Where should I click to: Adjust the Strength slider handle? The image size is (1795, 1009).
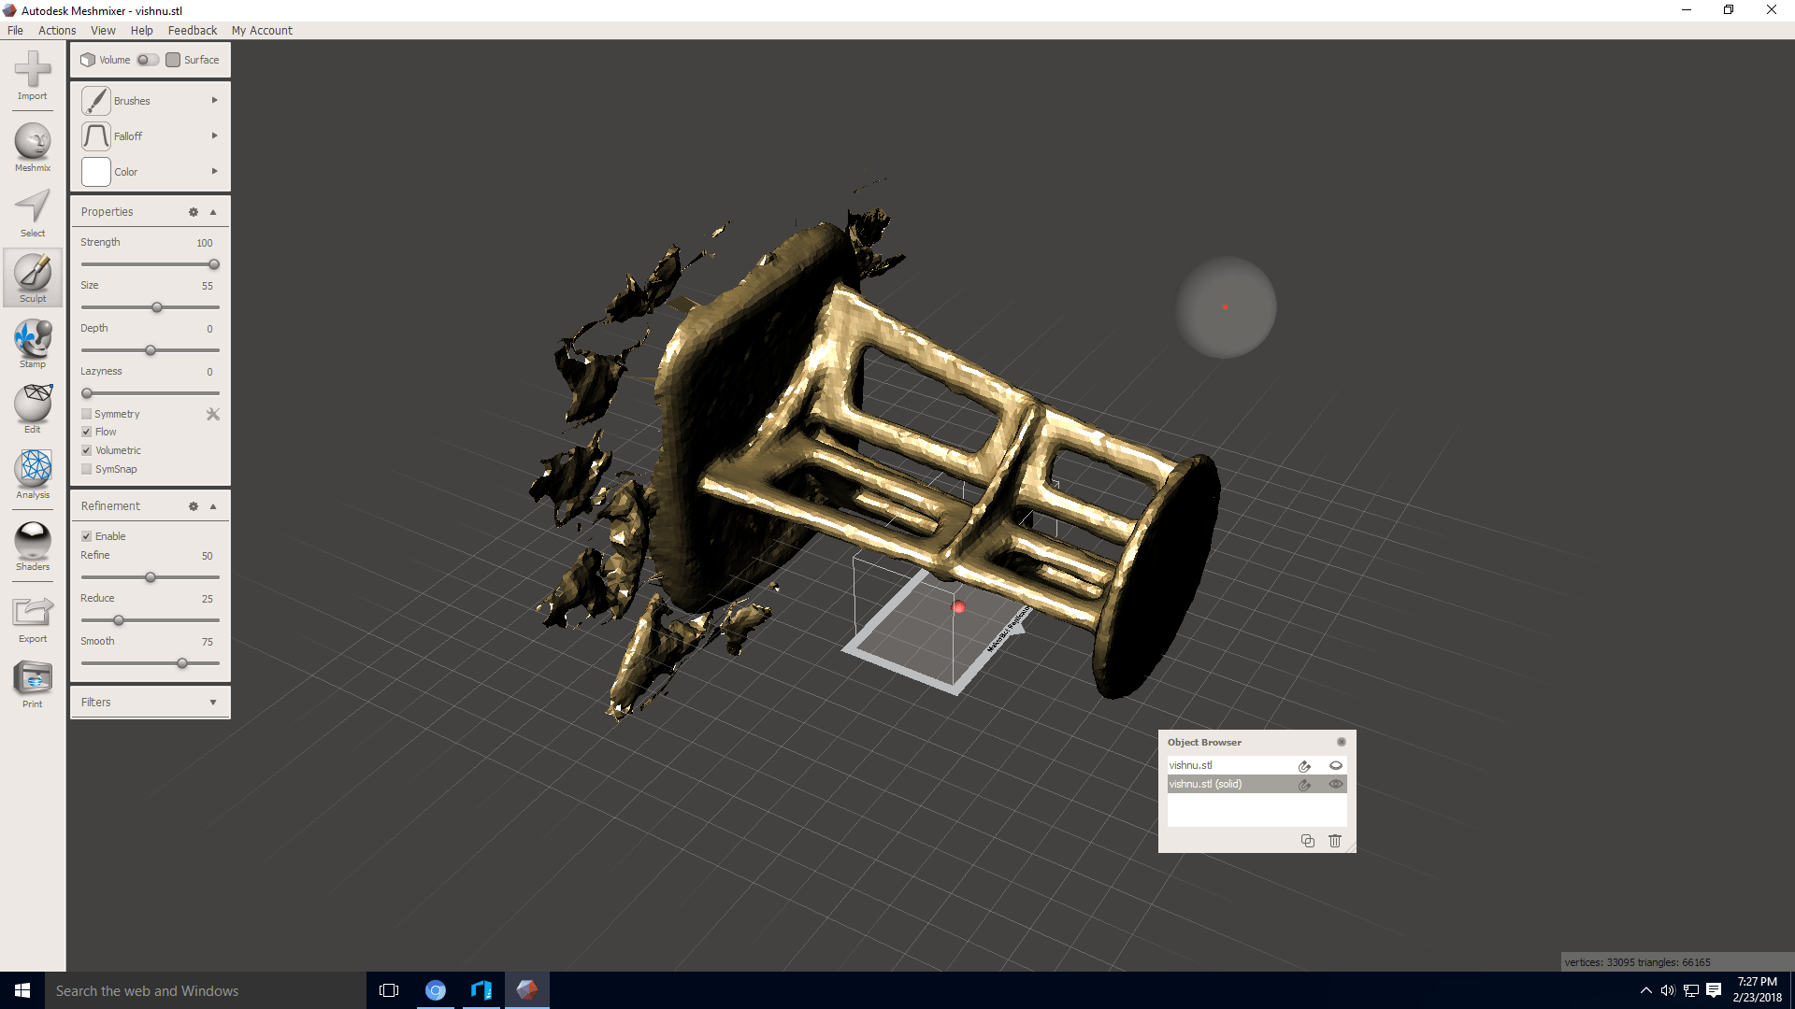point(214,264)
